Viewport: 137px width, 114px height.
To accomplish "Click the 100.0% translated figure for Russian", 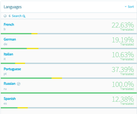I will pyautogui.click(x=123, y=84).
